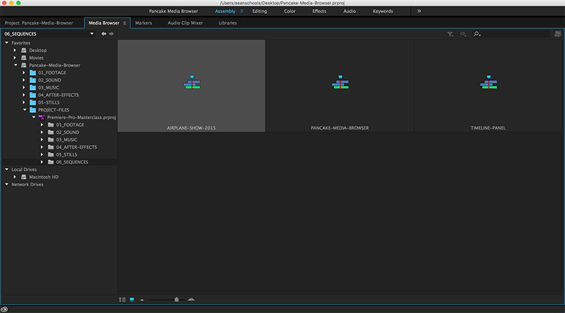Switch to the Effects workspace
This screenshot has width=565, height=313.
(319, 11)
